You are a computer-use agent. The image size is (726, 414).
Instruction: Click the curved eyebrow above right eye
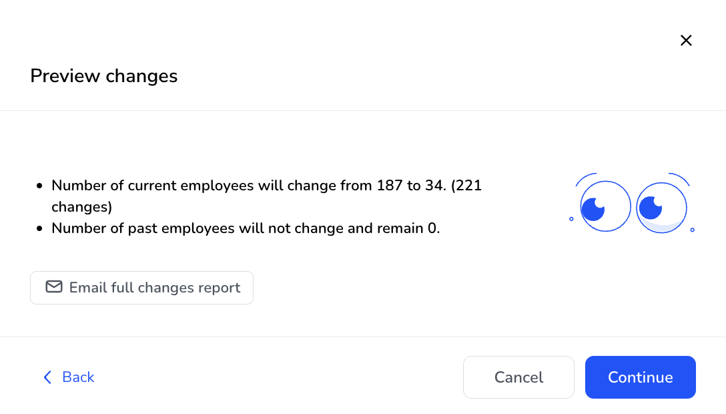[679, 179]
